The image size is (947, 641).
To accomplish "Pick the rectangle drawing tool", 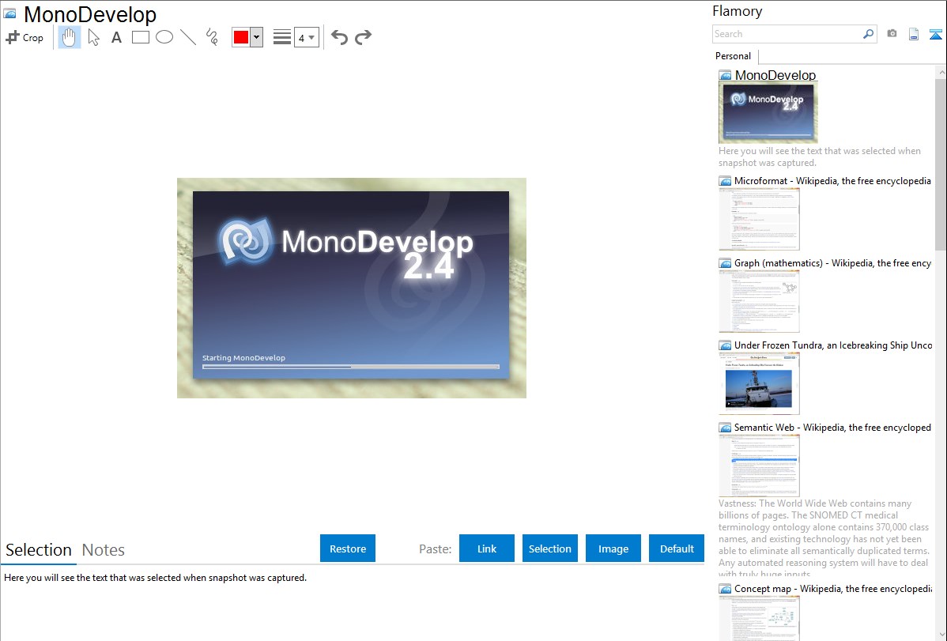I will (141, 37).
